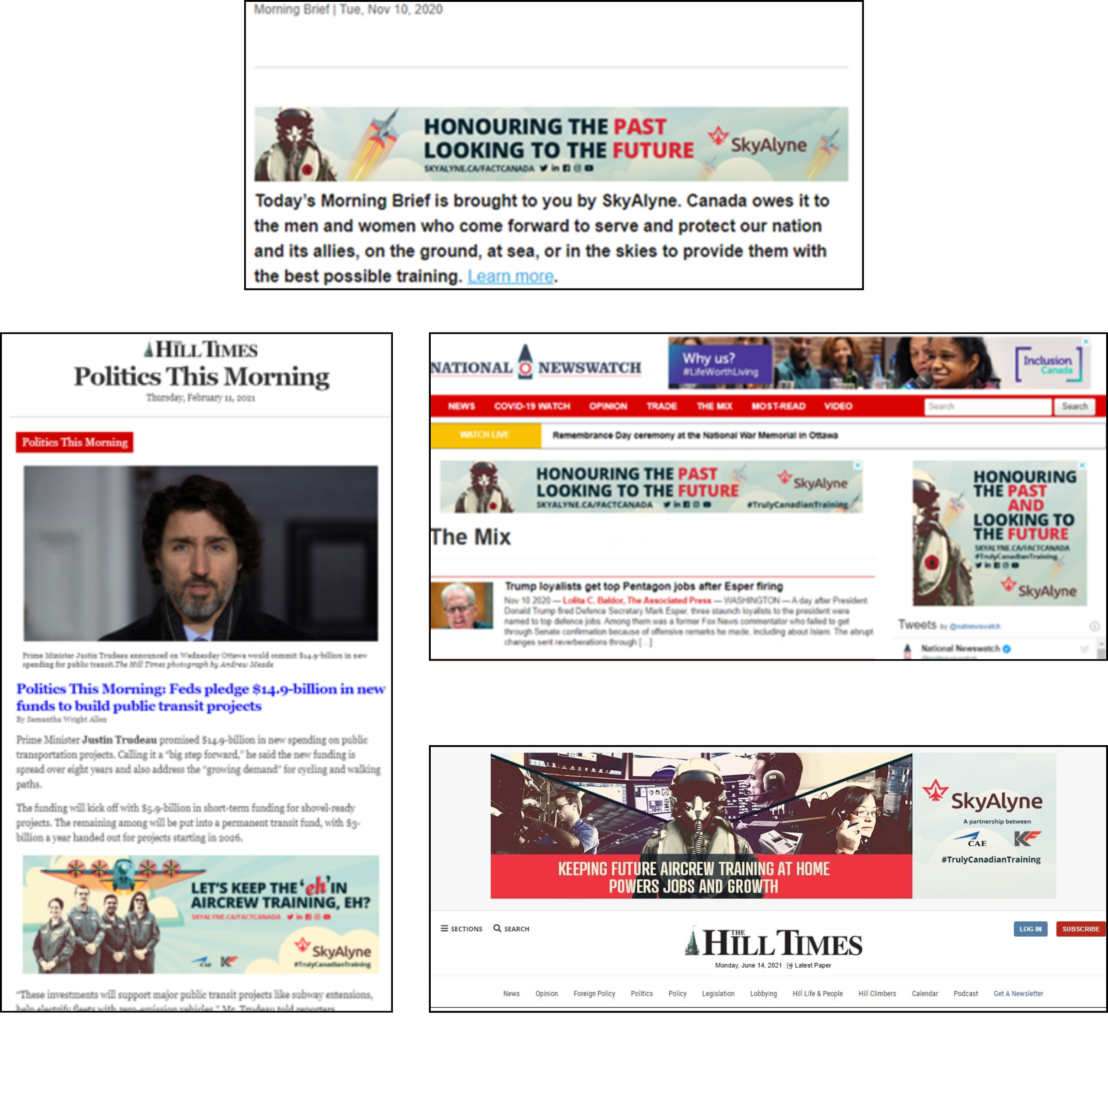Viewport: 1108px width, 1108px height.
Task: Click the Lolita C. Baldor byline link
Action: click(637, 601)
